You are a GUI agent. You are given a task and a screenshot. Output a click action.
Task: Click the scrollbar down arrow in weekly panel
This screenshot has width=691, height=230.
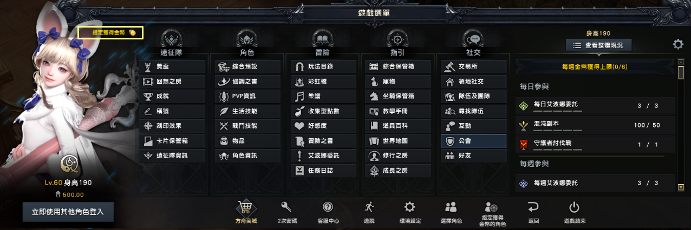(x=681, y=187)
